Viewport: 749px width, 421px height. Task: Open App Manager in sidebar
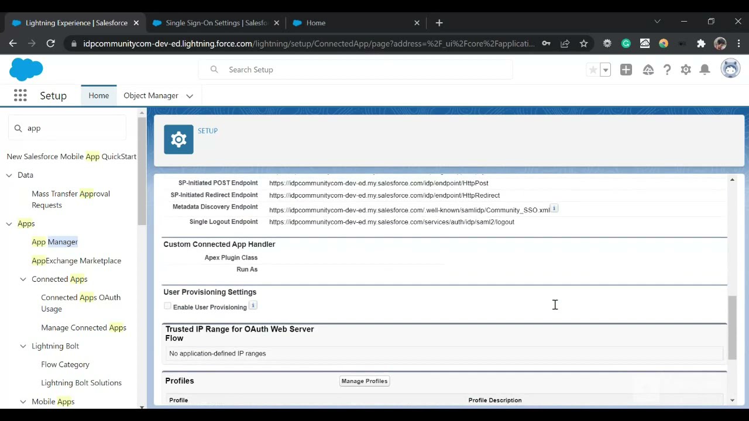click(54, 241)
